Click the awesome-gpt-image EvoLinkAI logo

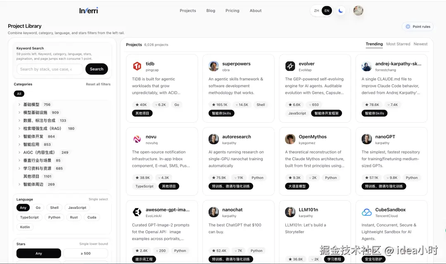pyautogui.click(x=137, y=212)
